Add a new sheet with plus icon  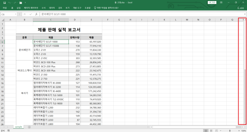29,127
